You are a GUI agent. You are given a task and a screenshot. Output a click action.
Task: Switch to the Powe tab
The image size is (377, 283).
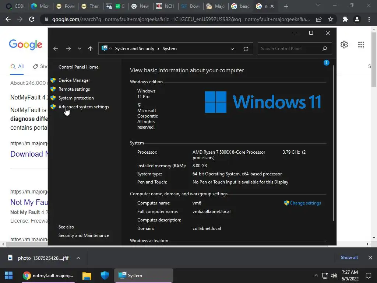pyautogui.click(x=66, y=6)
